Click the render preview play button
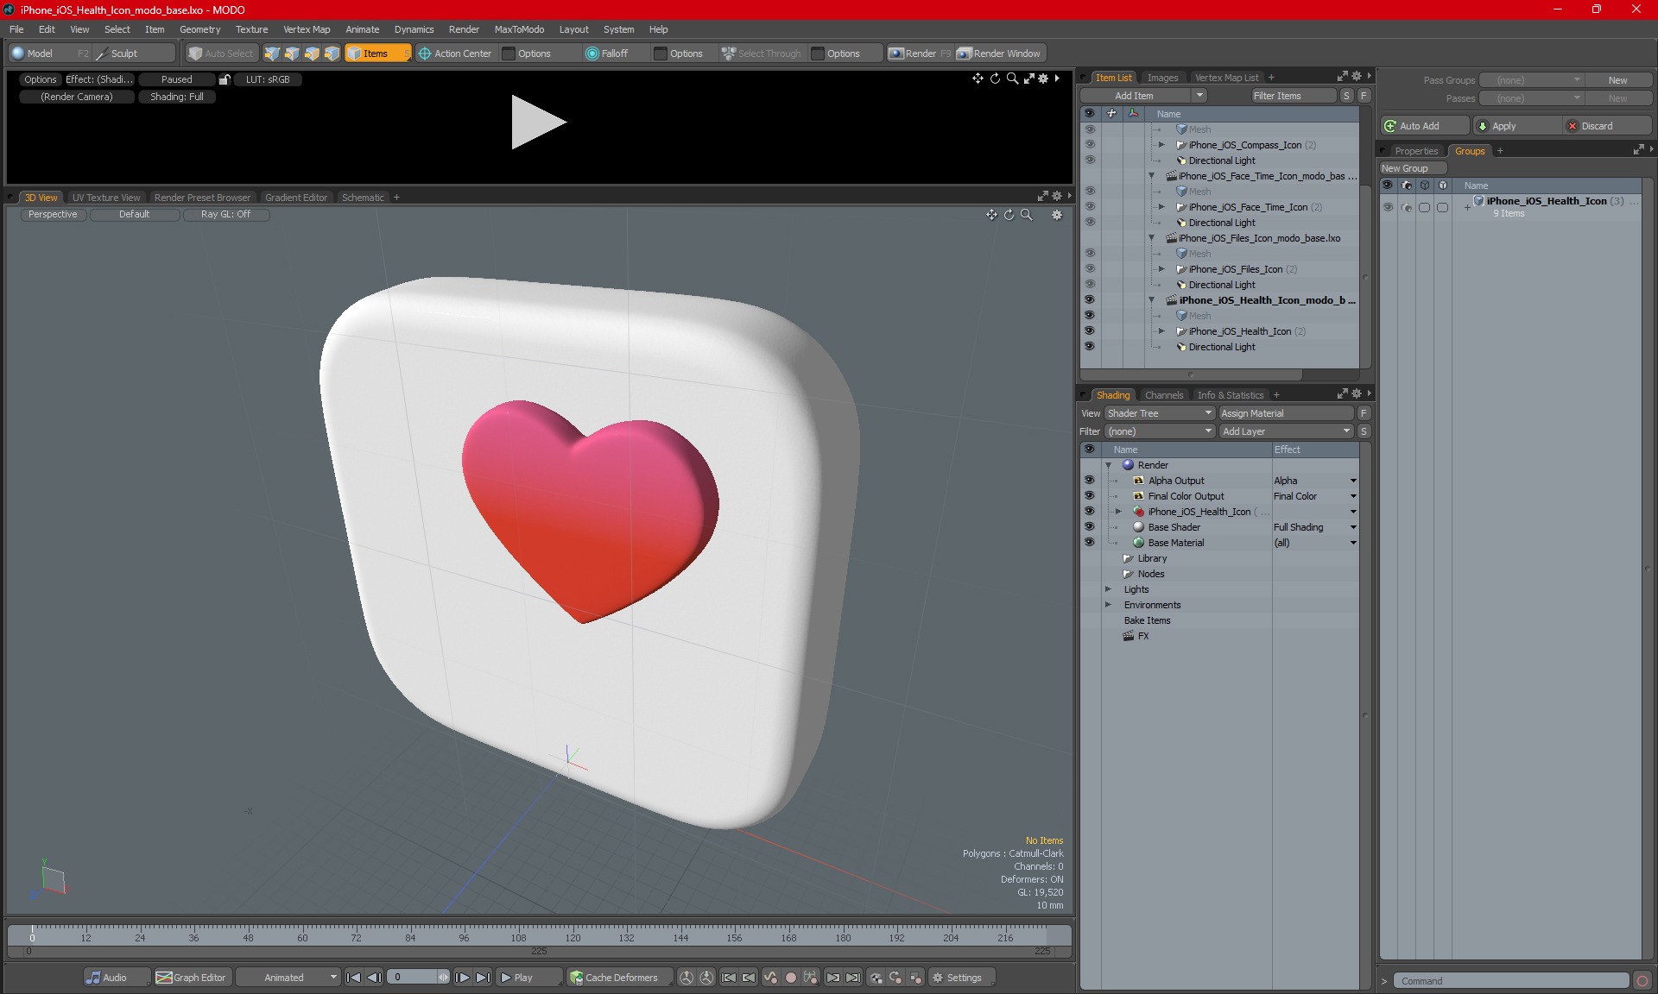 (x=537, y=122)
